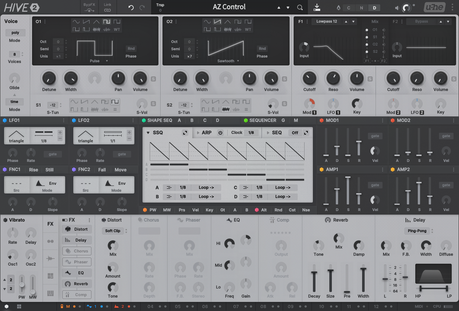Screen dimensions: 459x311
Task: Select the Distort effect in FX list
Action: 77,229
